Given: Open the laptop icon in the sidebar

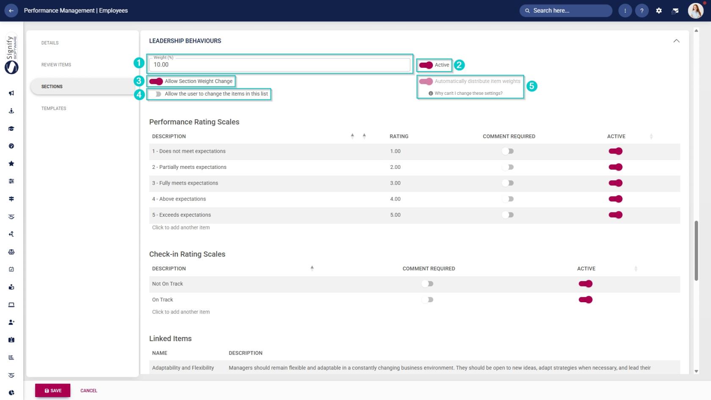Looking at the screenshot, I should click(x=11, y=305).
